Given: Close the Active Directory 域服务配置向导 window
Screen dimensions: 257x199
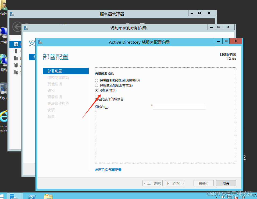Looking at the screenshot, I should 235,41.
